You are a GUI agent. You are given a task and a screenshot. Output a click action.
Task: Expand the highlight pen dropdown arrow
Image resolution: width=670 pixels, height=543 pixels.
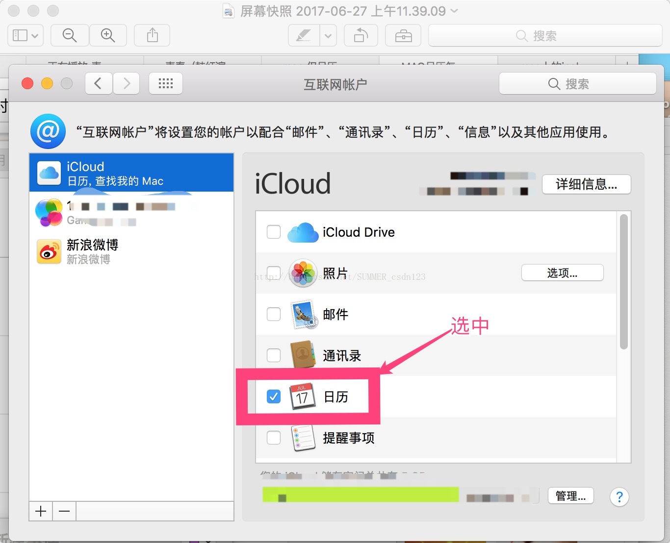(x=328, y=35)
